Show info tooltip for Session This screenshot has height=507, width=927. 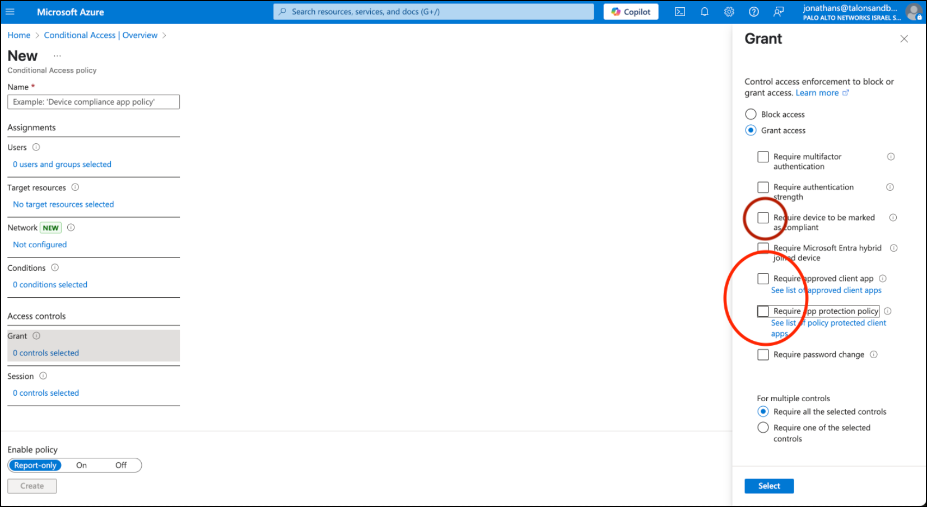pyautogui.click(x=43, y=376)
